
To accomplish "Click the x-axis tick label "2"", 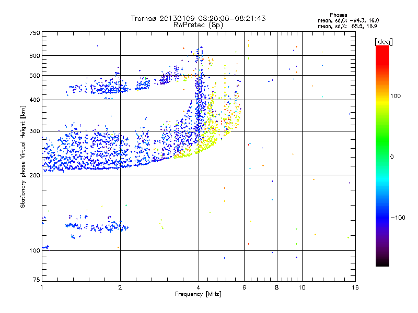I will pos(120,287).
